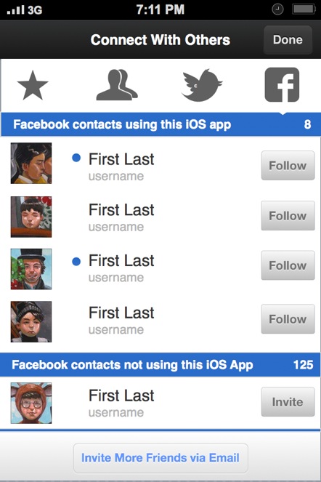Select the contacts people icon
This screenshot has width=321, height=482.
[x=117, y=85]
